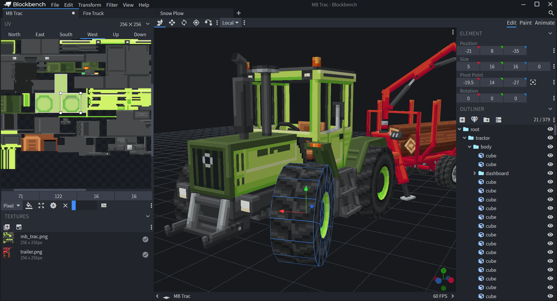This screenshot has width=557, height=301.
Task: Switch to the Fire Truck tab
Action: (x=93, y=13)
